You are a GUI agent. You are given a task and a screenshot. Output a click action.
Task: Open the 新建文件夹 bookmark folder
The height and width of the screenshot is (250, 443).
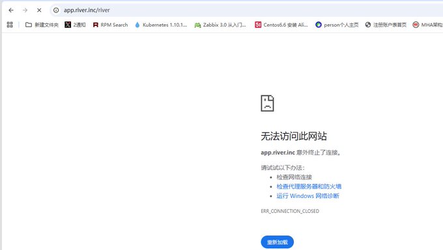pos(42,25)
